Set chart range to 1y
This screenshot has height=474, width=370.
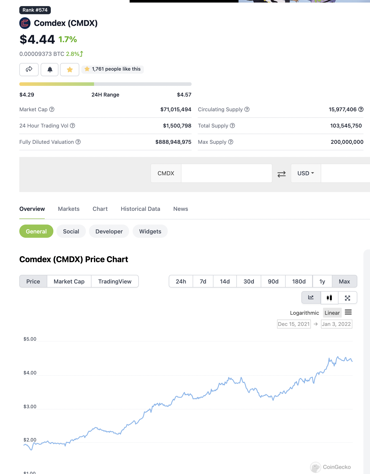pyautogui.click(x=322, y=281)
